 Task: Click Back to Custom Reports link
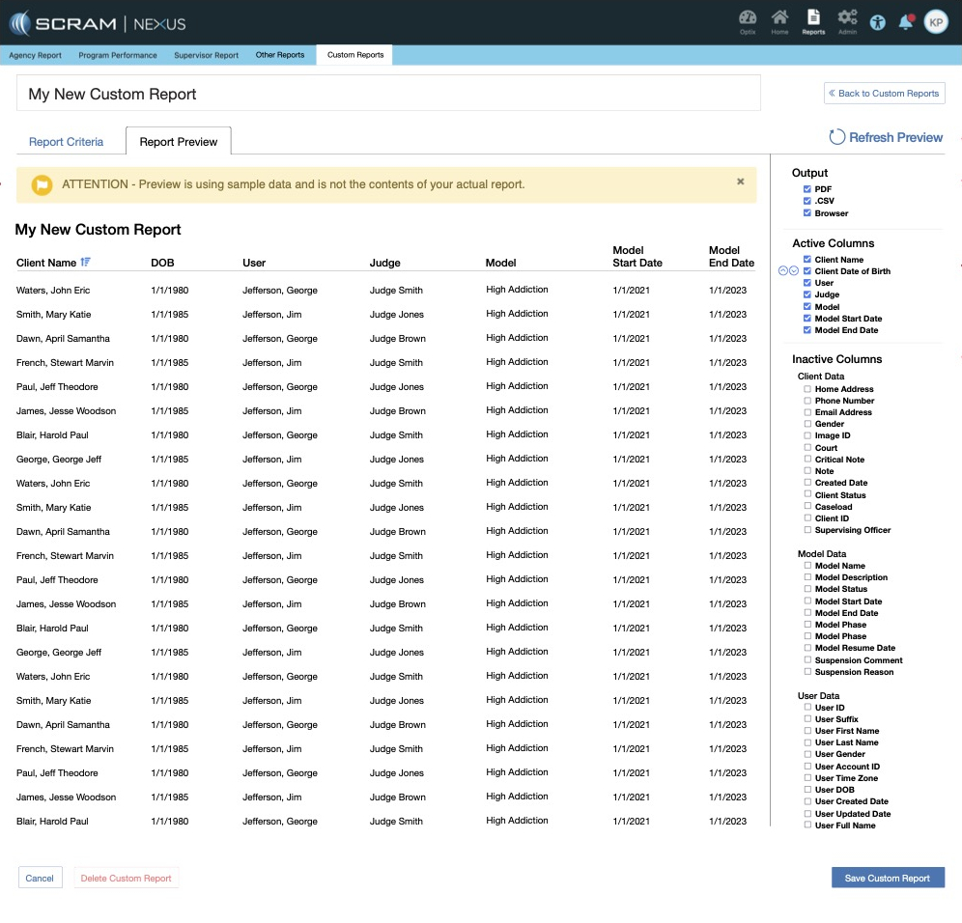pos(884,94)
